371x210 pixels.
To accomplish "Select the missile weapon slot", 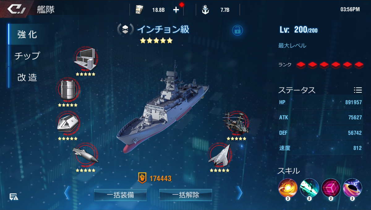I will [86, 155].
